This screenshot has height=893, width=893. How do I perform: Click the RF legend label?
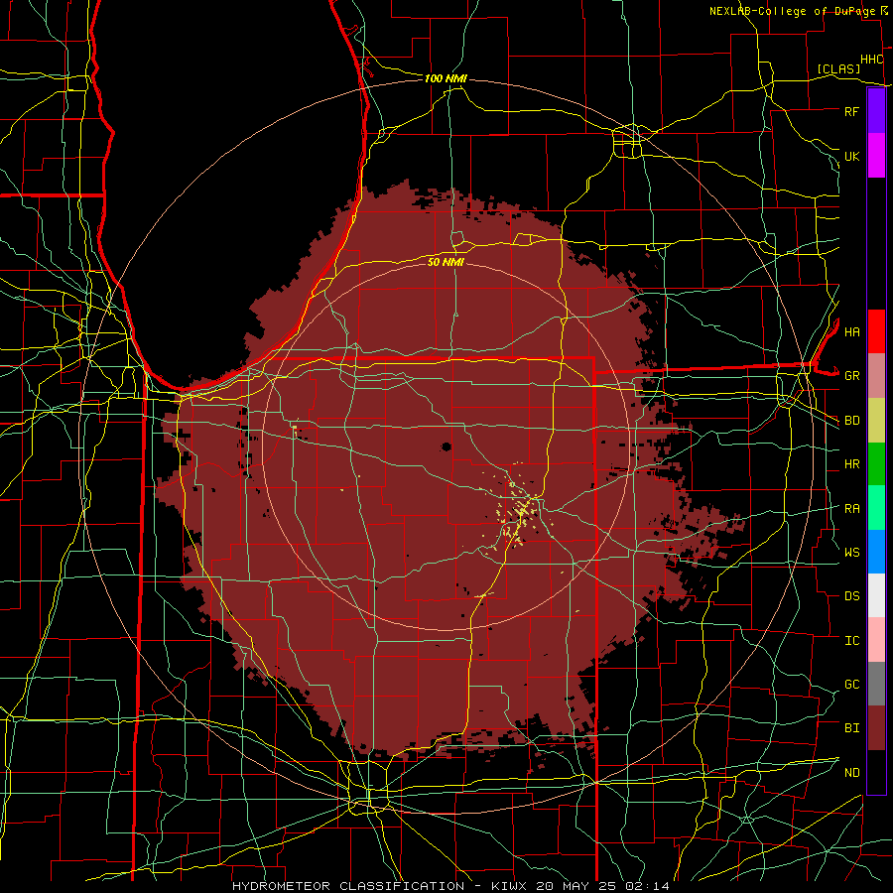(851, 111)
